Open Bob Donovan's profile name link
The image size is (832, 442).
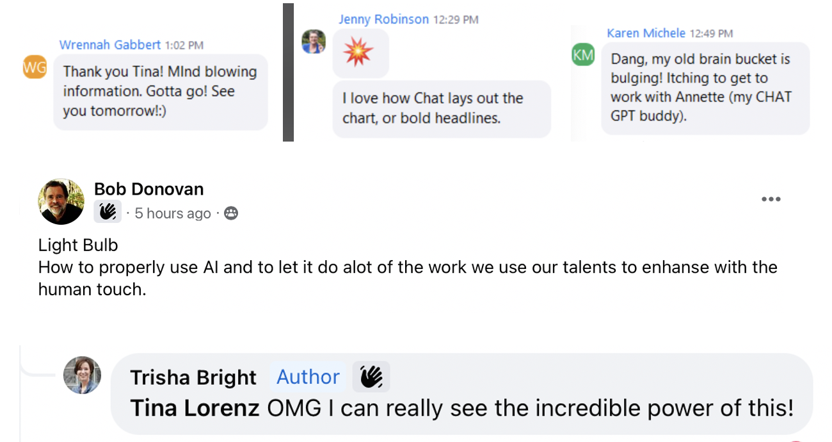point(148,189)
